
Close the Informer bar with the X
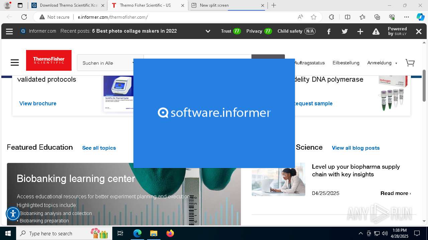pyautogui.click(x=419, y=31)
